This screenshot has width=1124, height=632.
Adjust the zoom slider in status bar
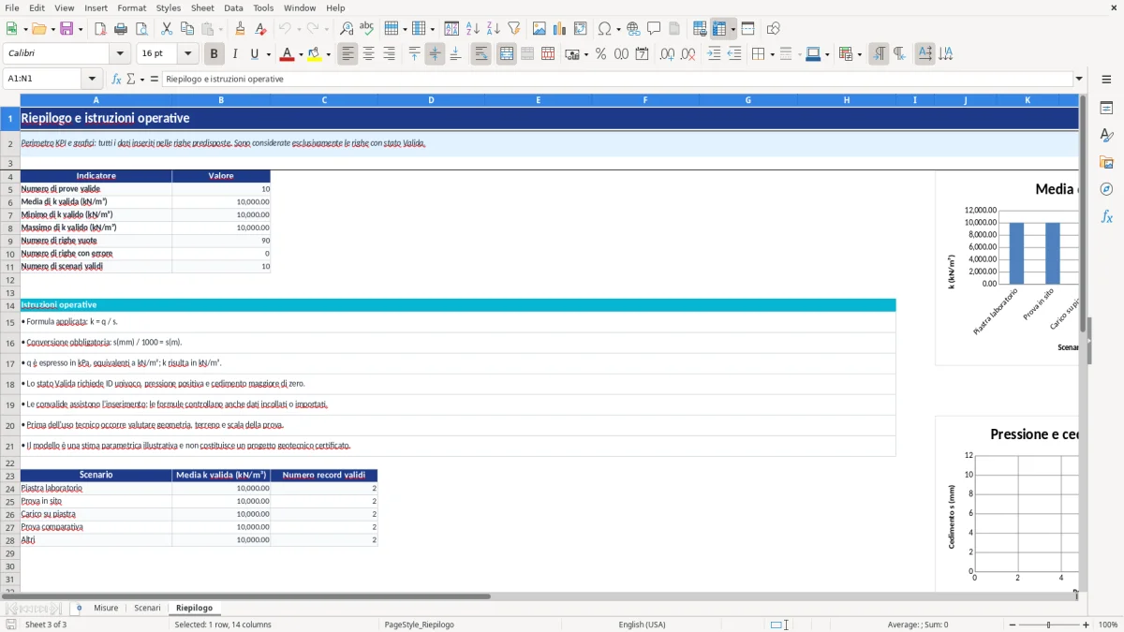pos(1048,625)
